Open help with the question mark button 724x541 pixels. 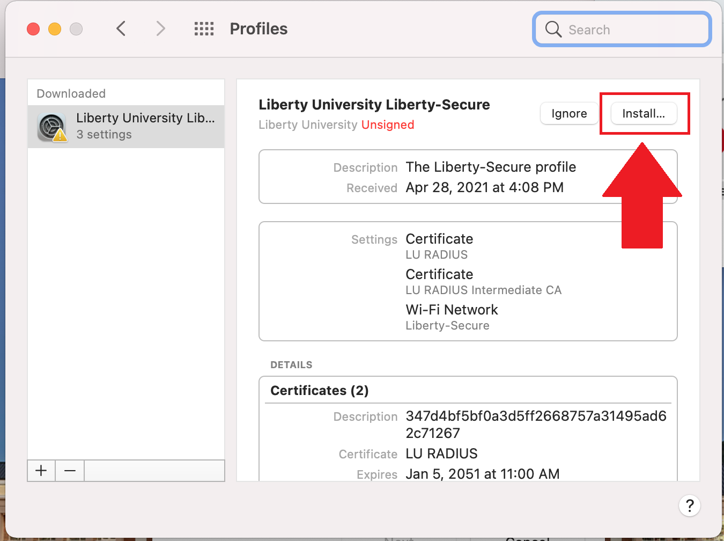tap(689, 506)
